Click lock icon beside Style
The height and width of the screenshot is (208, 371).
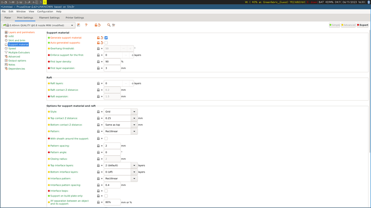(x=98, y=111)
